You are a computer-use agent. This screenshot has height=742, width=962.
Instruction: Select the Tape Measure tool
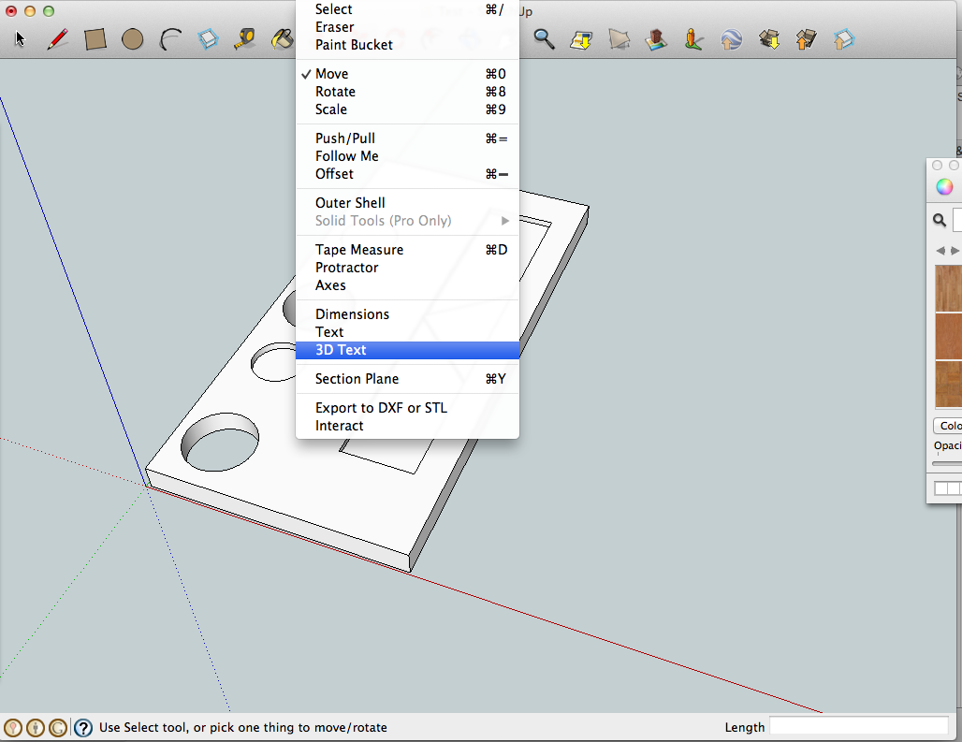coord(245,39)
